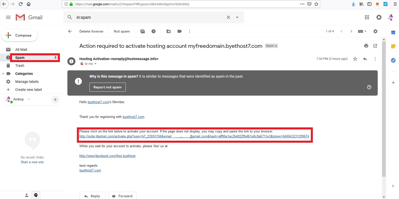Click the browser back arrow

(4, 4)
